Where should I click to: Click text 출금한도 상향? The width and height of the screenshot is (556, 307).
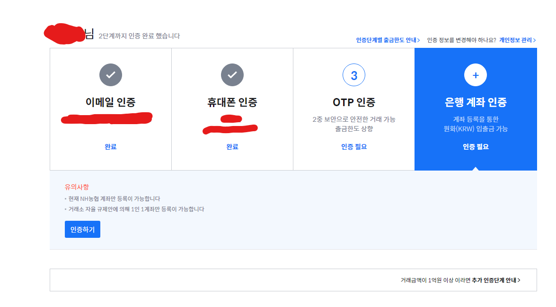point(354,129)
